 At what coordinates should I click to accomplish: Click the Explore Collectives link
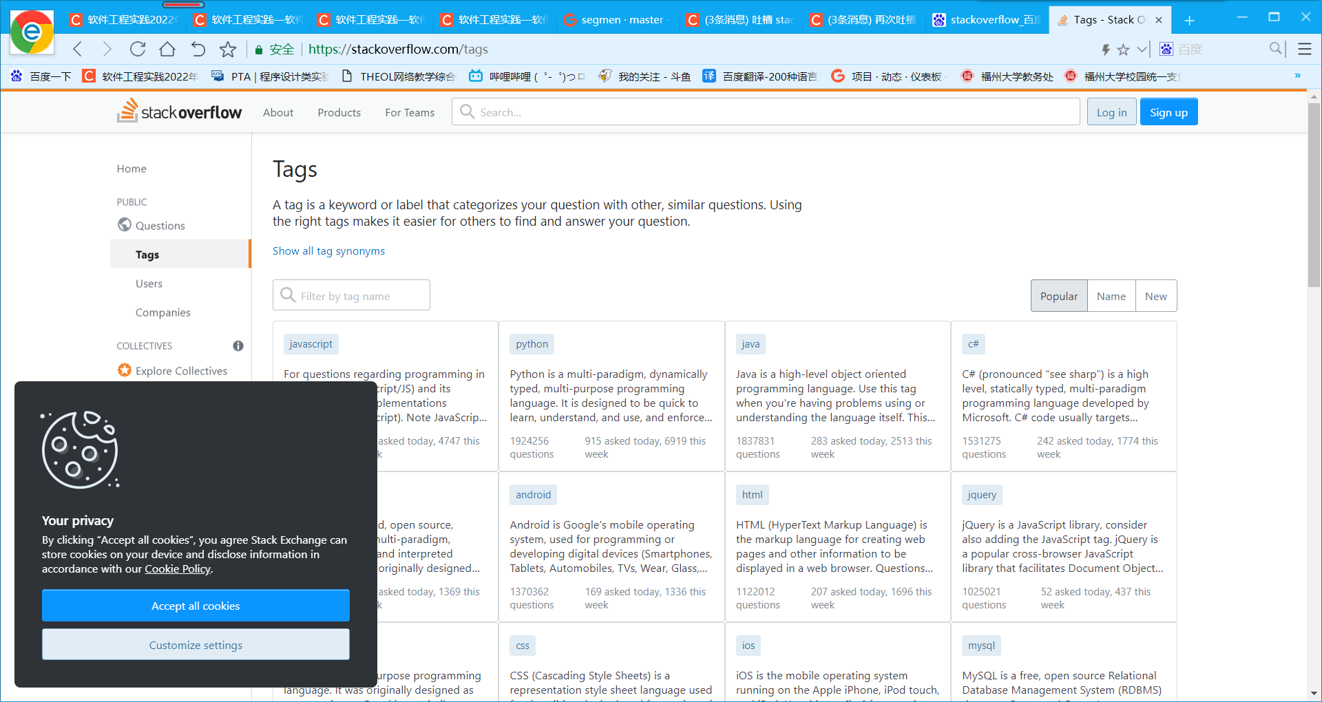[181, 371]
